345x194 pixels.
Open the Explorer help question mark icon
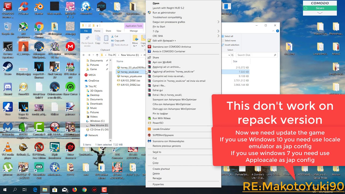pos(277,31)
